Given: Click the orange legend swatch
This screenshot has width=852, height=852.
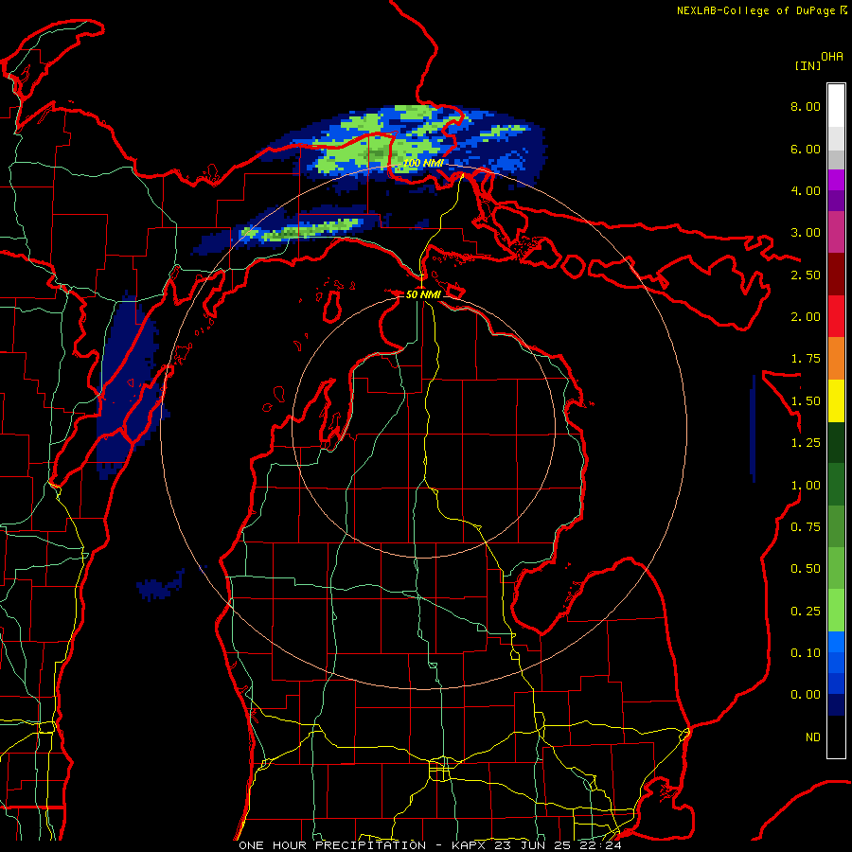Looking at the screenshot, I should coord(836,358).
